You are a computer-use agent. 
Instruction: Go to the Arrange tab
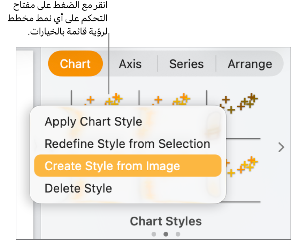tap(250, 64)
